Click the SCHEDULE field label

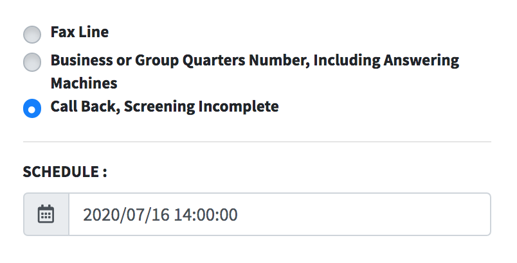pyautogui.click(x=65, y=172)
